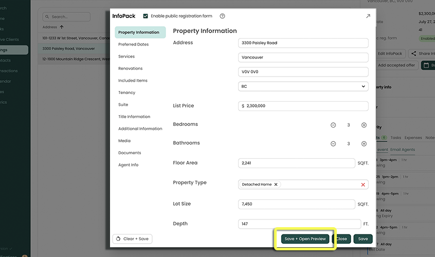Decrease bedrooms with the minus icon
This screenshot has width=435, height=257.
click(x=333, y=125)
